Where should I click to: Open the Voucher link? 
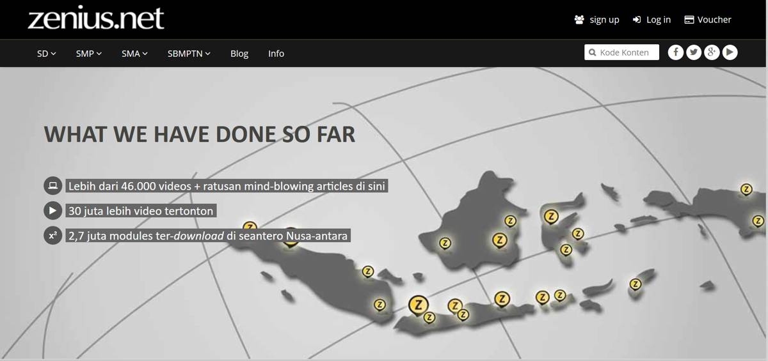[708, 20]
